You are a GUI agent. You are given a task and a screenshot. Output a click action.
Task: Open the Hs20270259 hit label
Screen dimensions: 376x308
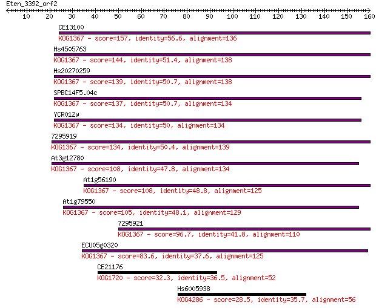(72, 71)
